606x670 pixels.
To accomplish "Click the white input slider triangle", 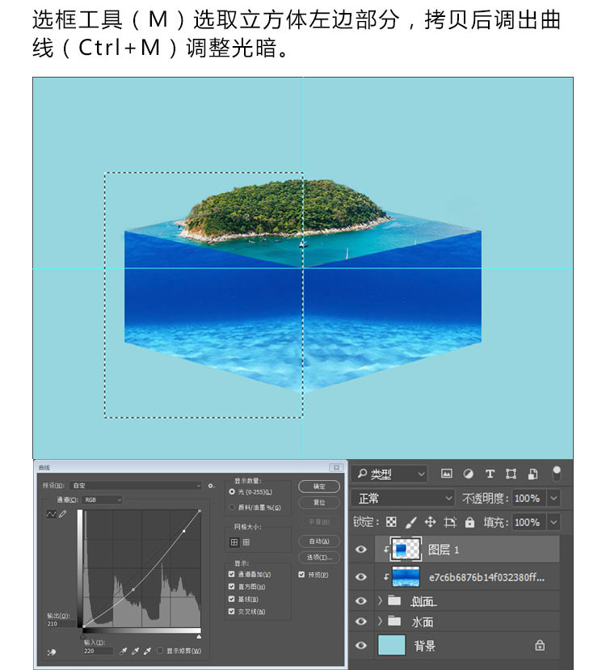I will pos(199,636).
